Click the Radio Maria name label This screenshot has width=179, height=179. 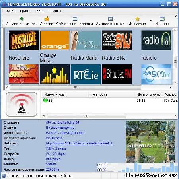pyautogui.click(x=84, y=58)
